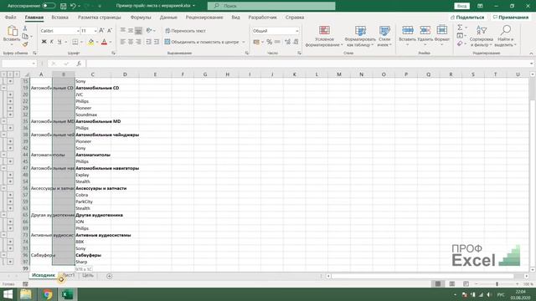Apply percent style format
This screenshot has height=301, width=536.
[x=270, y=42]
